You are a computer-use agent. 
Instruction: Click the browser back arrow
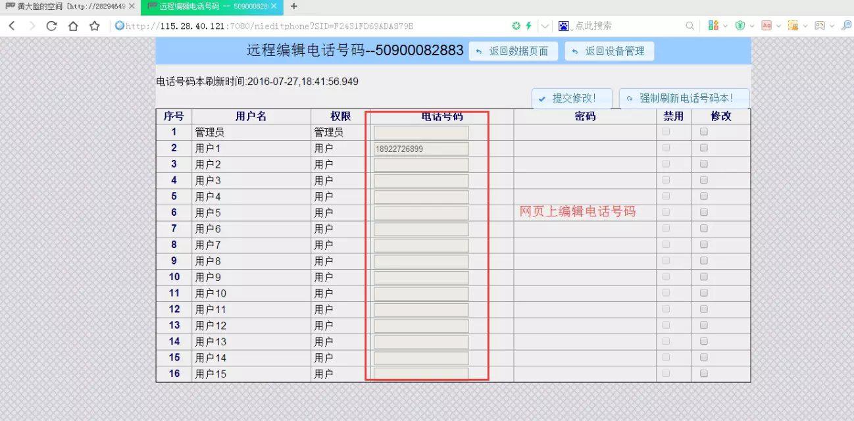tap(12, 26)
